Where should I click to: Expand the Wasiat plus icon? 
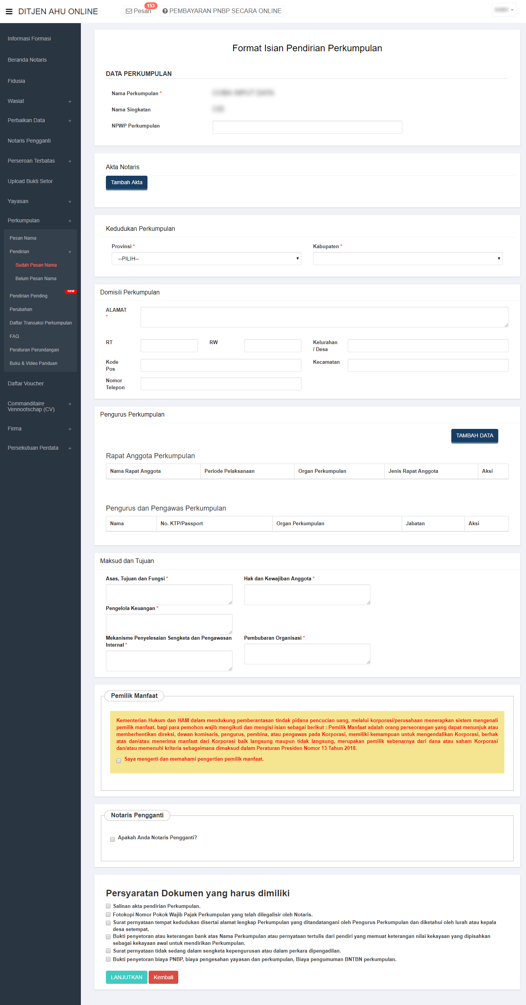[70, 101]
